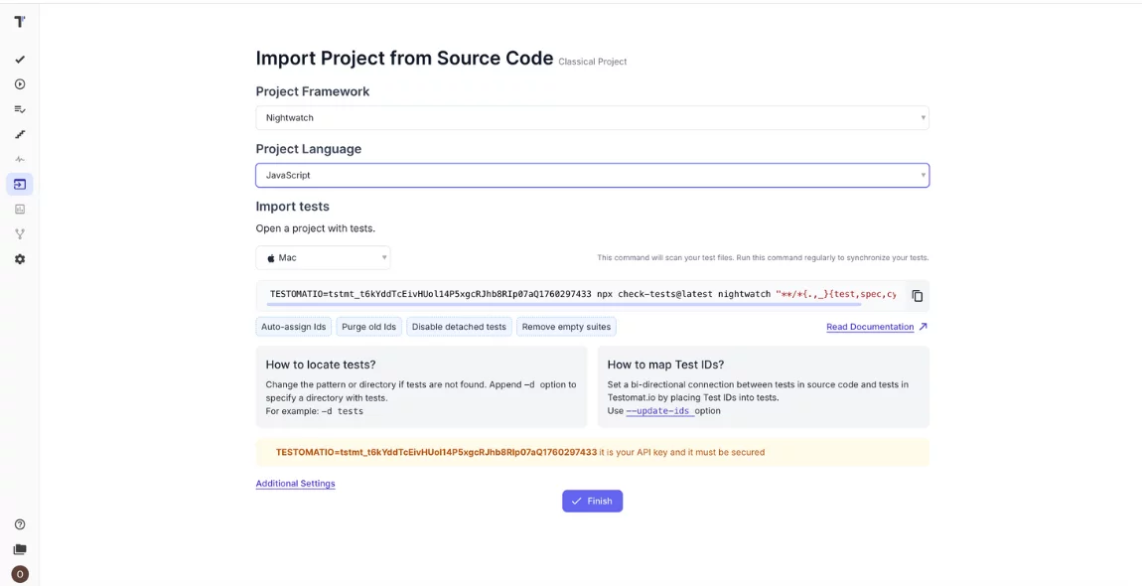Toggle the Auto-assign Ids option
The width and height of the screenshot is (1142, 586).
(293, 327)
